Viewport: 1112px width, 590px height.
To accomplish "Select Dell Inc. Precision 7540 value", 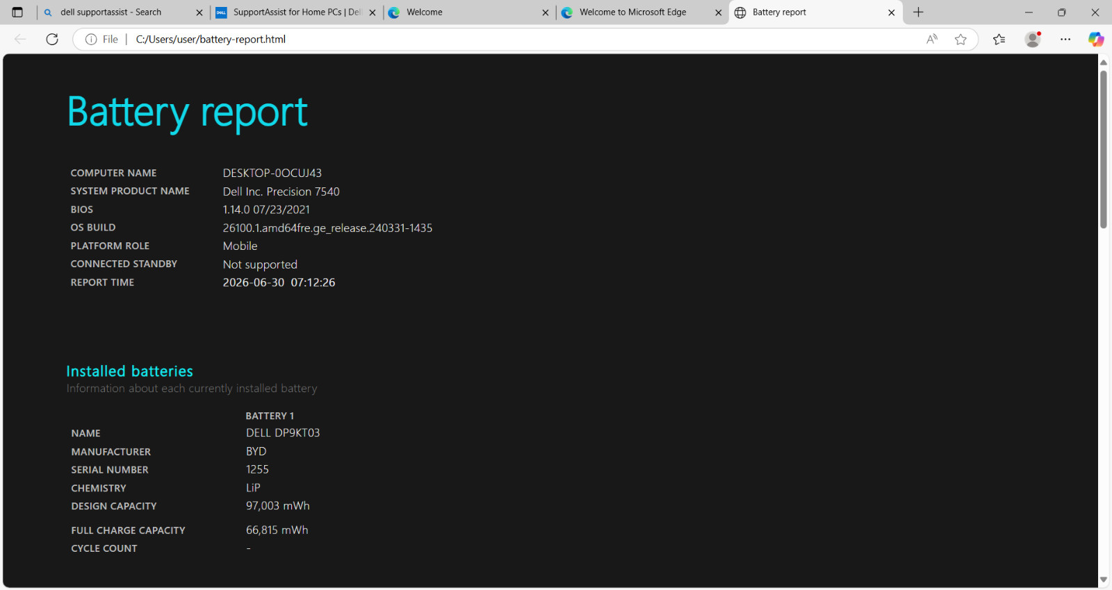I will click(281, 192).
